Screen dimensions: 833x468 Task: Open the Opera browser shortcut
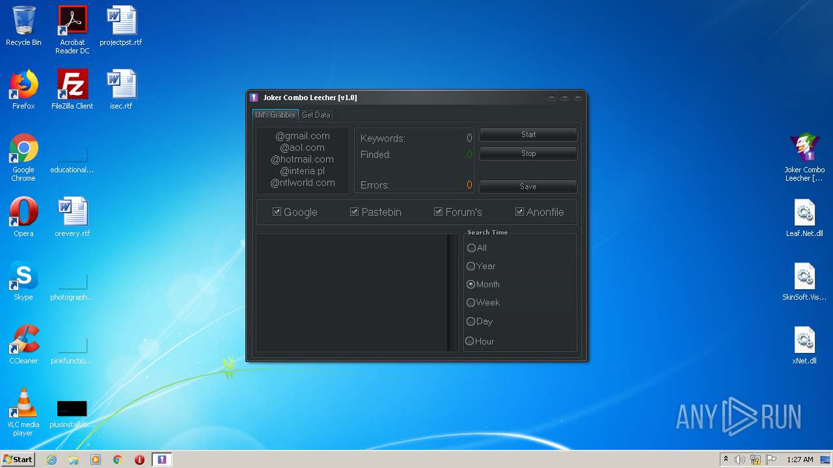point(23,217)
